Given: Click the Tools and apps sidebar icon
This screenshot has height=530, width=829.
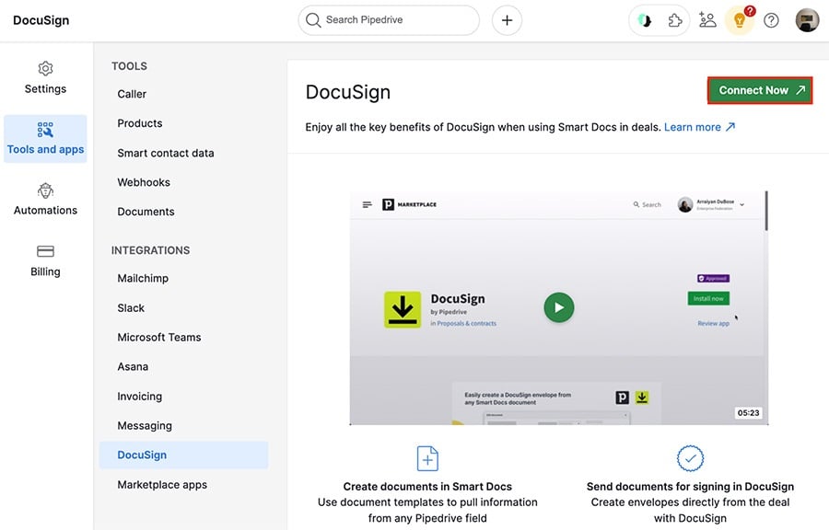Looking at the screenshot, I should coord(45,132).
